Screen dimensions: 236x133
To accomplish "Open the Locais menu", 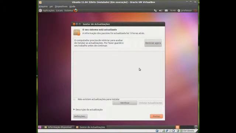I will pos(59,11).
